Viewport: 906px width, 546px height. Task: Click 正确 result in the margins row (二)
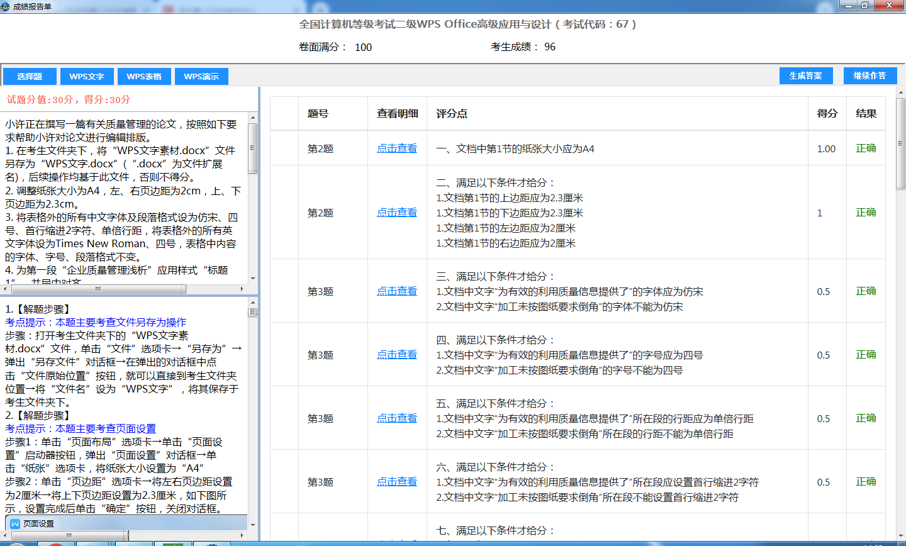pos(866,213)
